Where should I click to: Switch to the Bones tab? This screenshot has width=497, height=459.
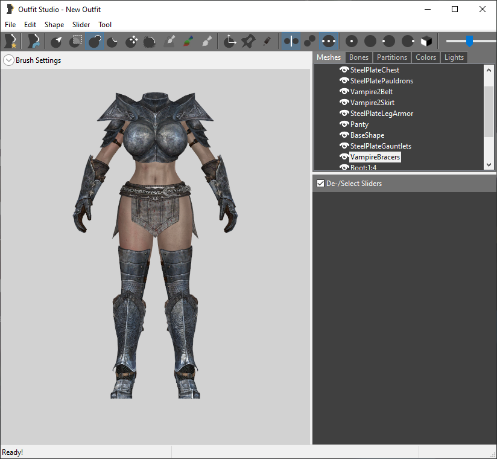tap(359, 57)
